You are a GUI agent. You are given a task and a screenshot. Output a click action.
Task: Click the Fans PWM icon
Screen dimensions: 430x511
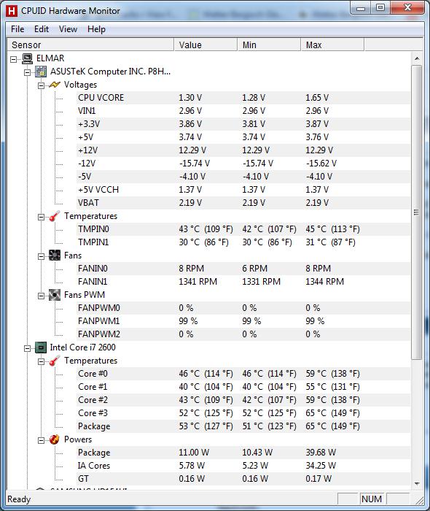(55, 295)
